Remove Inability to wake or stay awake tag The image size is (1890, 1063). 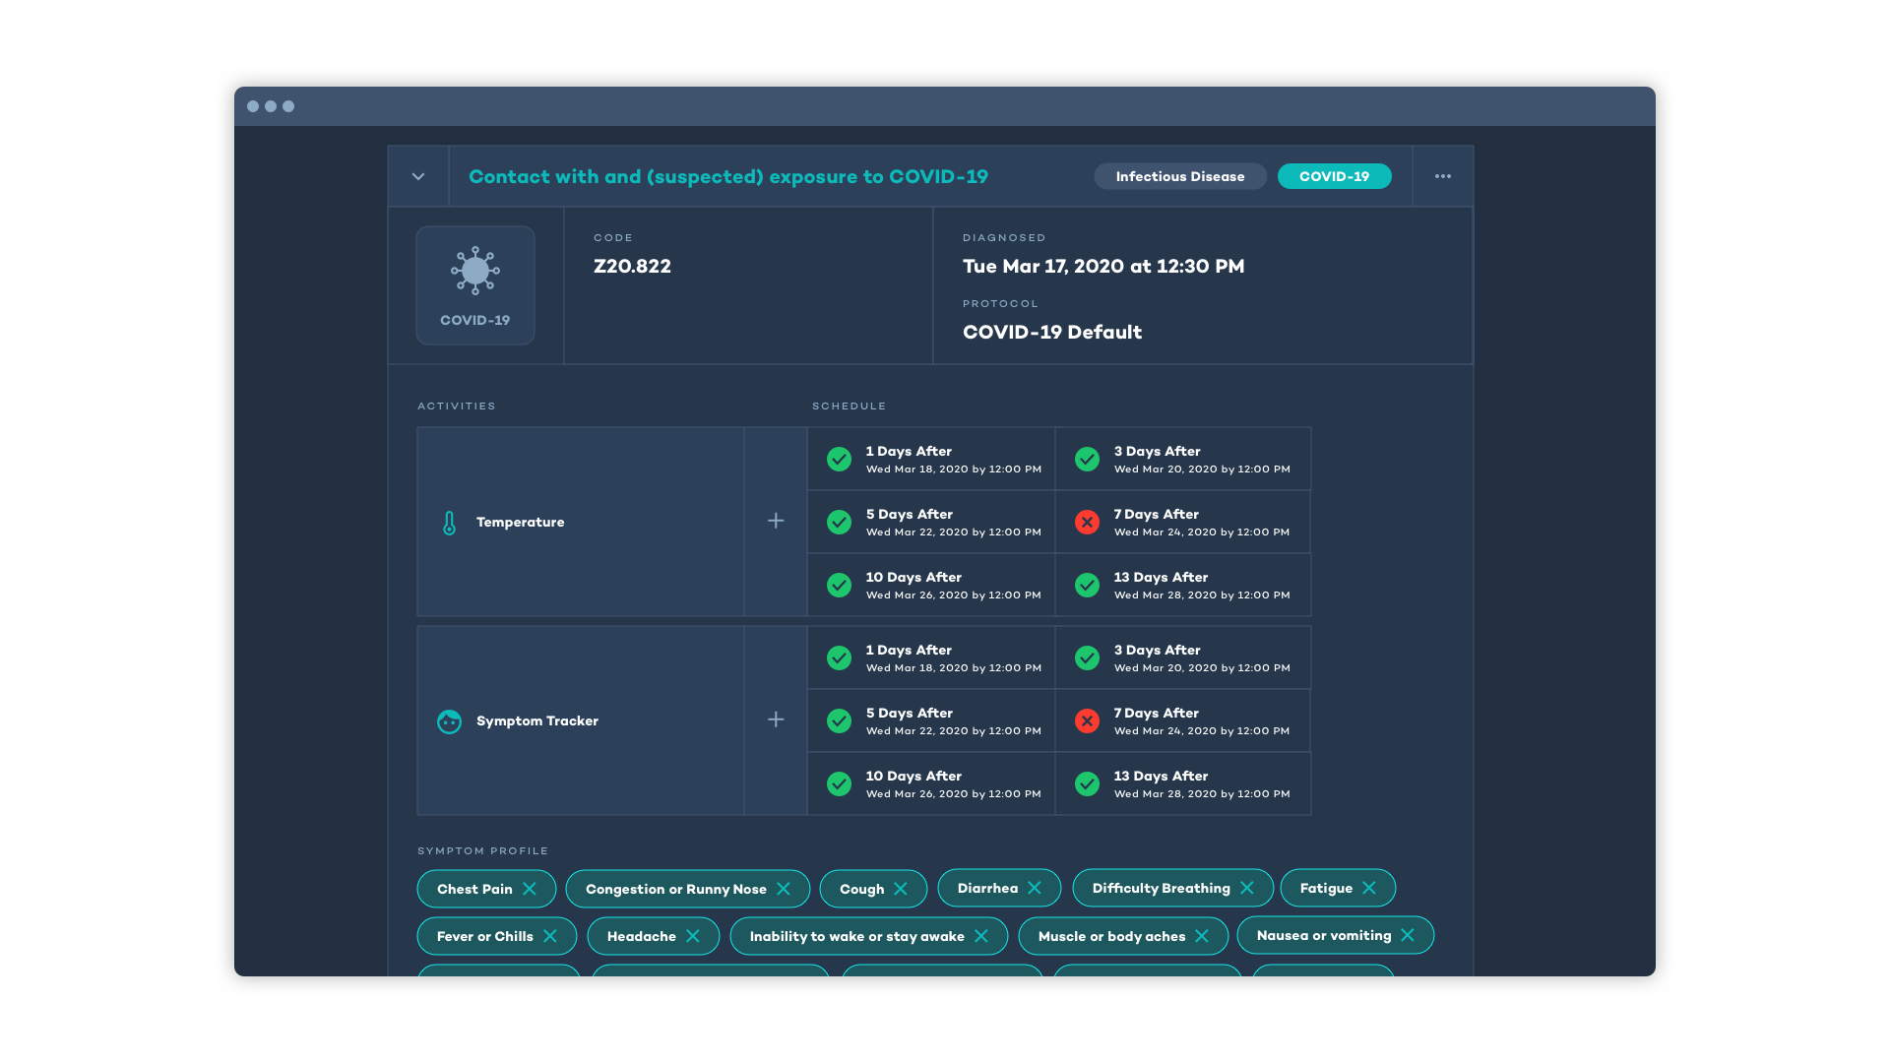click(x=981, y=936)
